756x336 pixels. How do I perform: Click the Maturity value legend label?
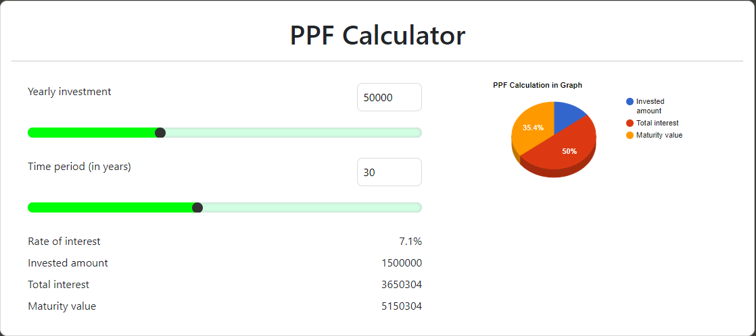659,135
